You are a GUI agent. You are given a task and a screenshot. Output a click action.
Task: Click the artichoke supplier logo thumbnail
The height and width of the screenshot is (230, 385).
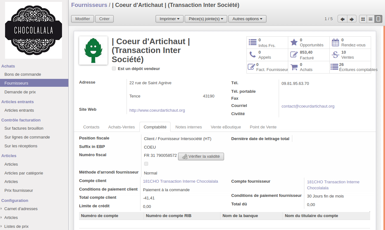(x=93, y=50)
